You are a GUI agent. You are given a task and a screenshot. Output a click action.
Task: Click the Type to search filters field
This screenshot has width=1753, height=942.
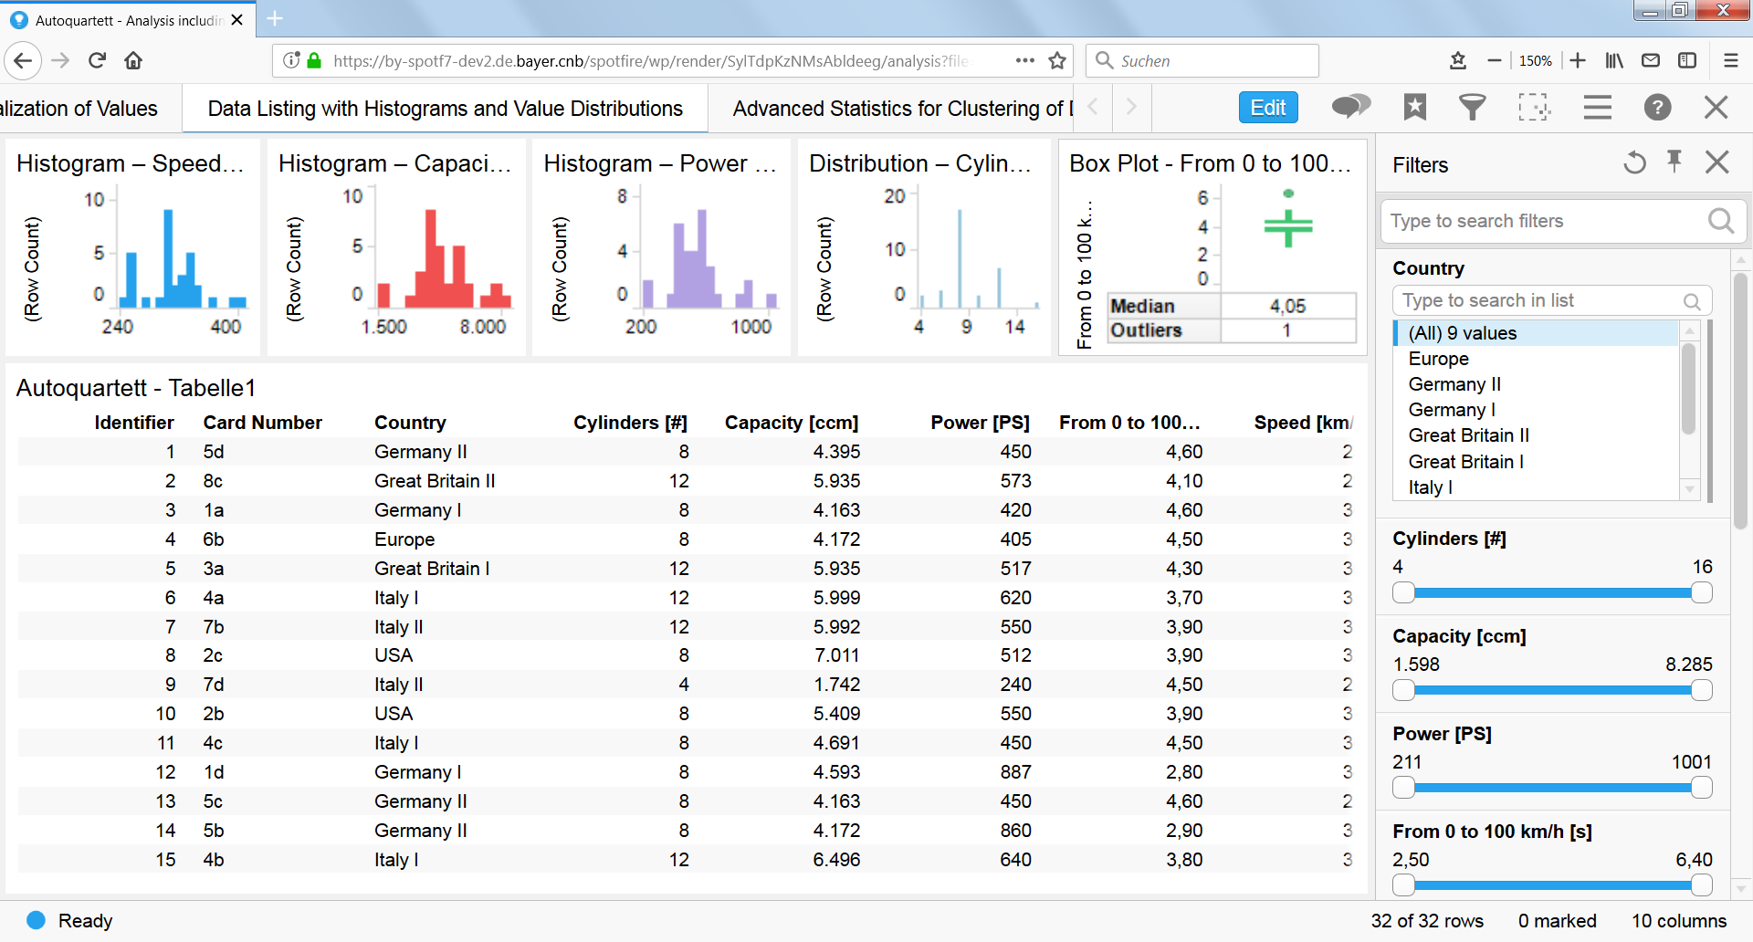(1543, 221)
